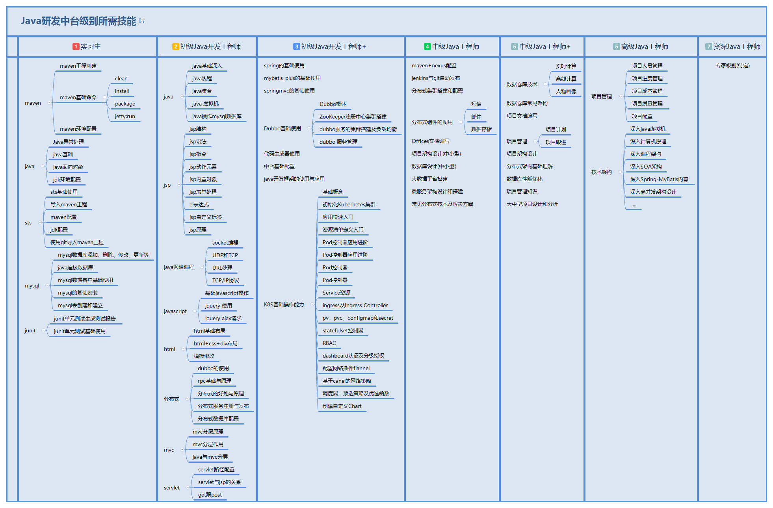Screen dimensions: 773x508
Task: Click the title Java研发中台级别所需技能
Action: 78,21
